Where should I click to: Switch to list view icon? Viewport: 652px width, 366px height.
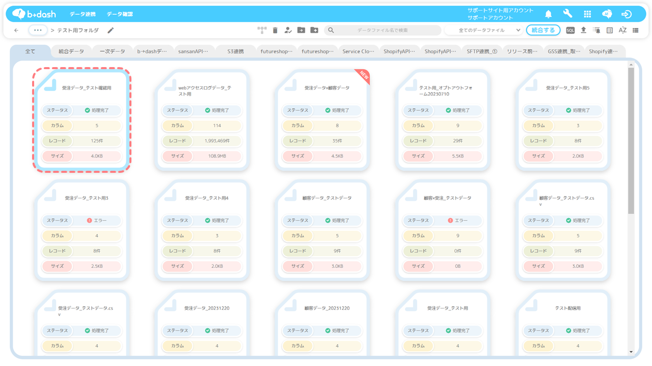636,30
